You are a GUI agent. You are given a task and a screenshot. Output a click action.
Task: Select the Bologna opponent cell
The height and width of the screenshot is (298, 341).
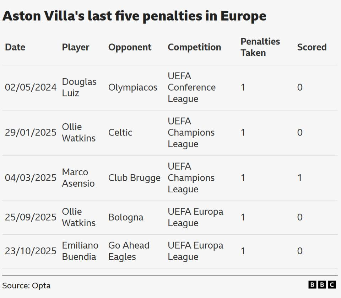tap(126, 217)
